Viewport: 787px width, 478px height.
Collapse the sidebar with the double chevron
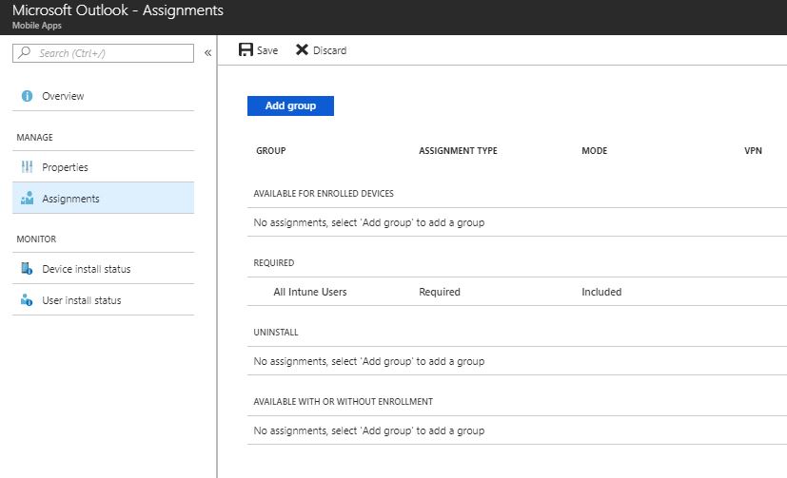(x=207, y=52)
